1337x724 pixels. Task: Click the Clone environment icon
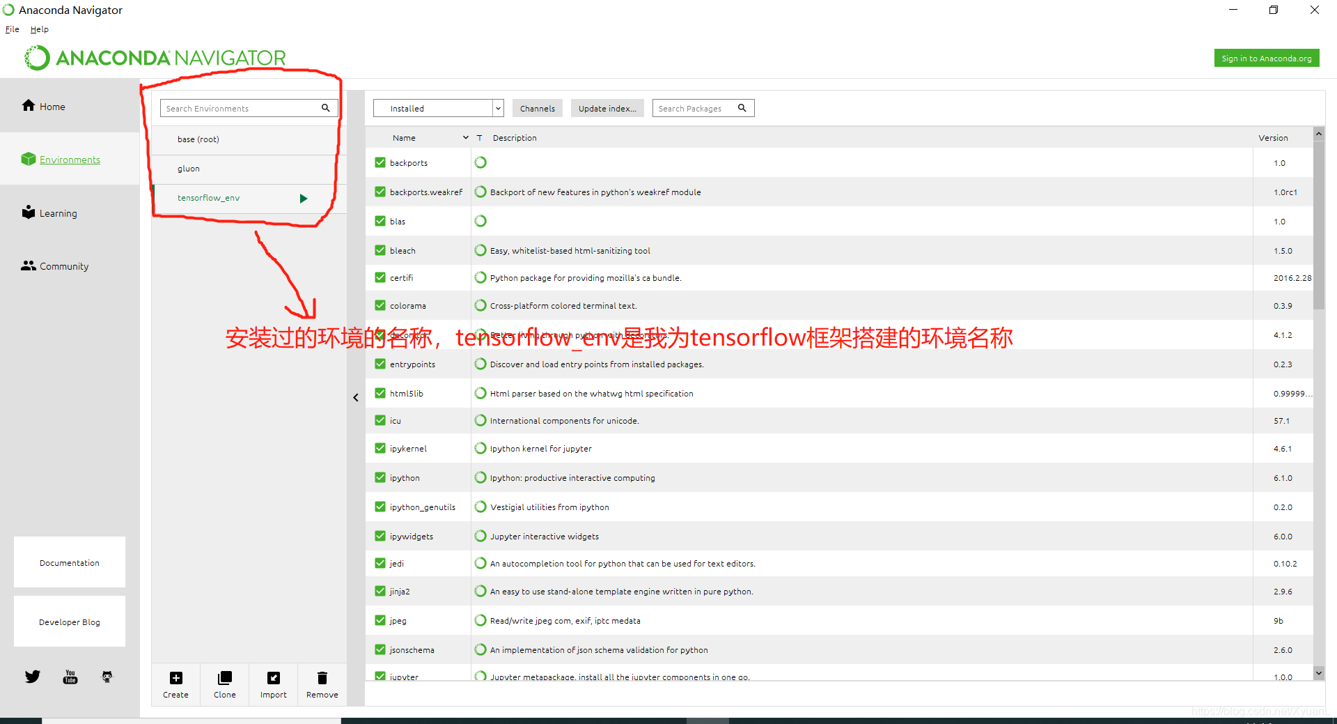pyautogui.click(x=225, y=678)
